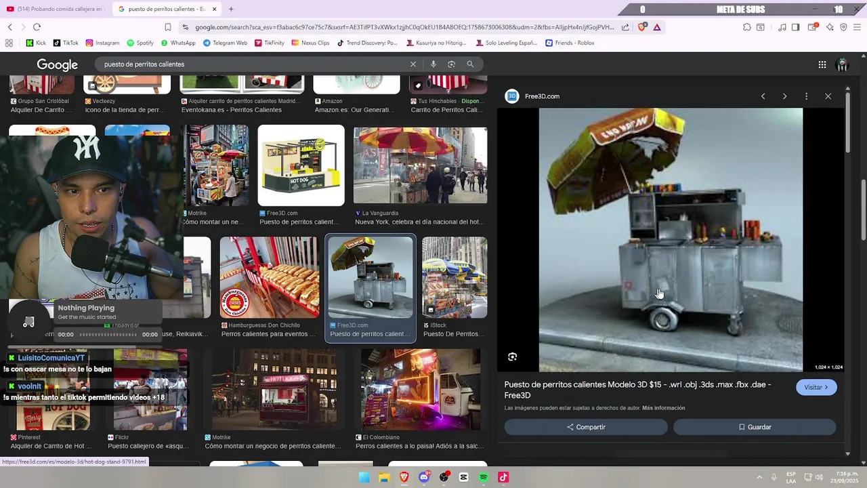
Task: Close the image preview panel
Action: pyautogui.click(x=828, y=96)
